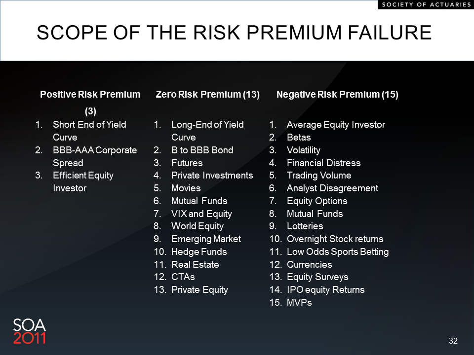This screenshot has width=474, height=355.
Task: Select the 'MVPs' list item
Action: [x=299, y=302]
